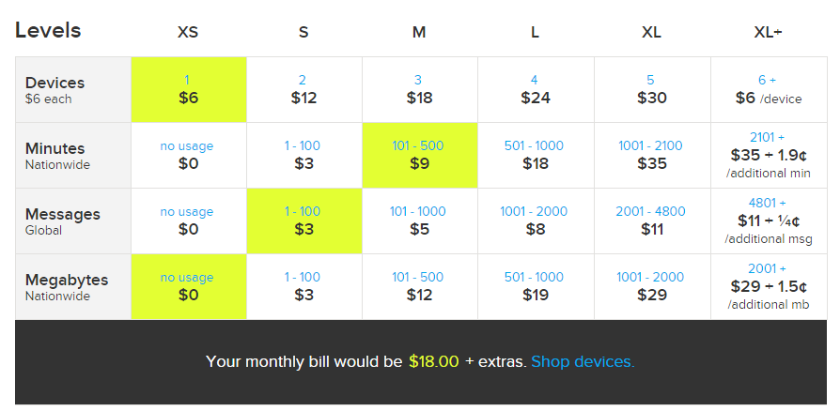Select 1001 - 2100 minutes for $35

[652, 155]
